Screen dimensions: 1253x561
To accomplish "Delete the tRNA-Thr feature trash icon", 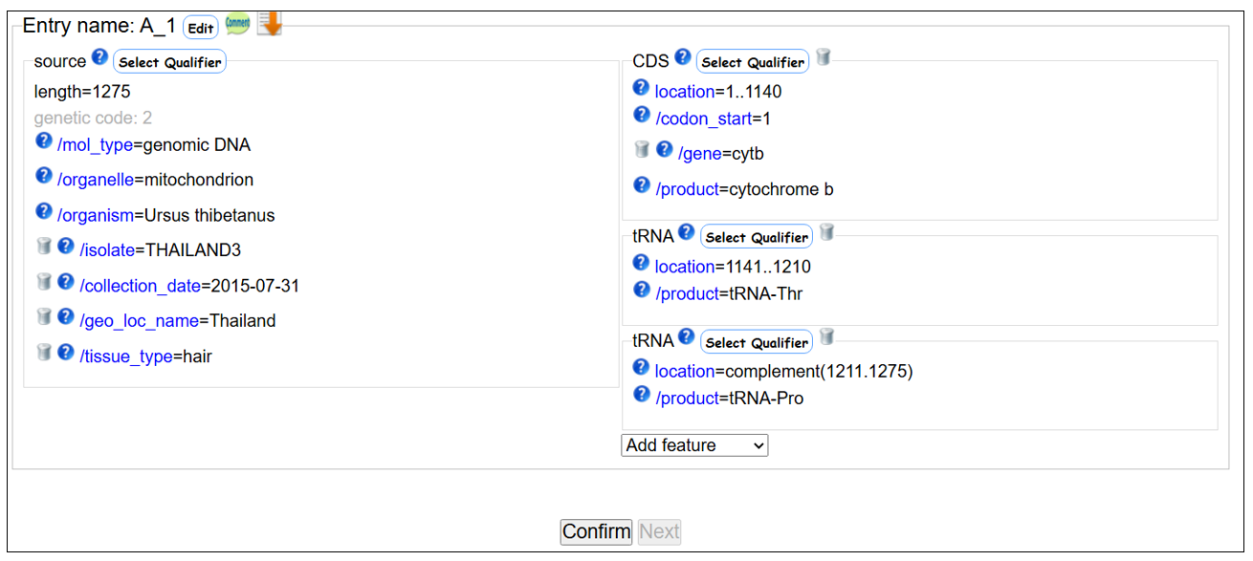I will click(827, 233).
